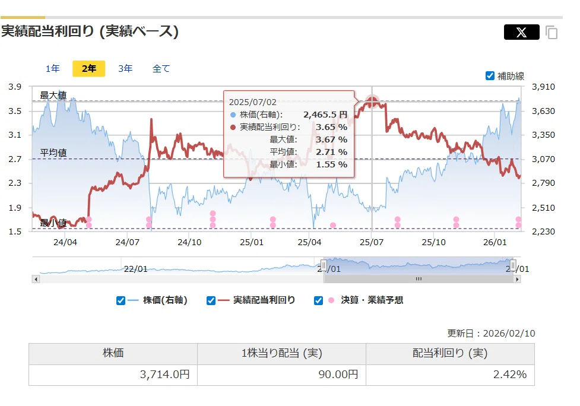Select the 2年 range tab
The image size is (580, 406).
click(89, 68)
